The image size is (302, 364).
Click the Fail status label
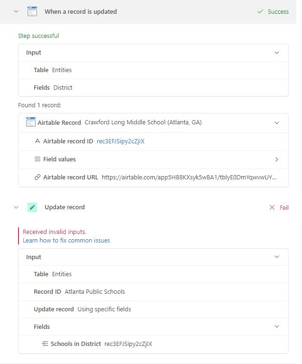click(284, 207)
